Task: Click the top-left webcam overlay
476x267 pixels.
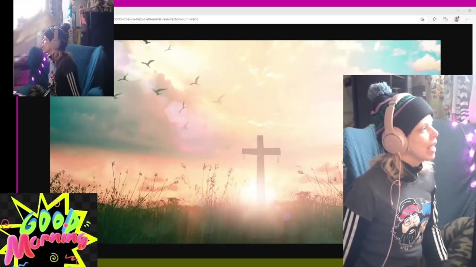Action: pos(64,48)
